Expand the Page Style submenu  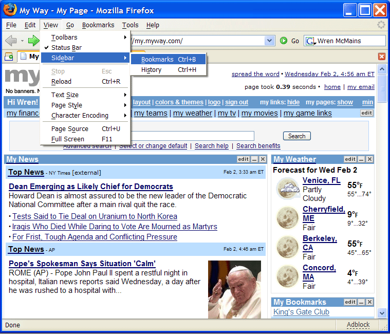[x=85, y=105]
